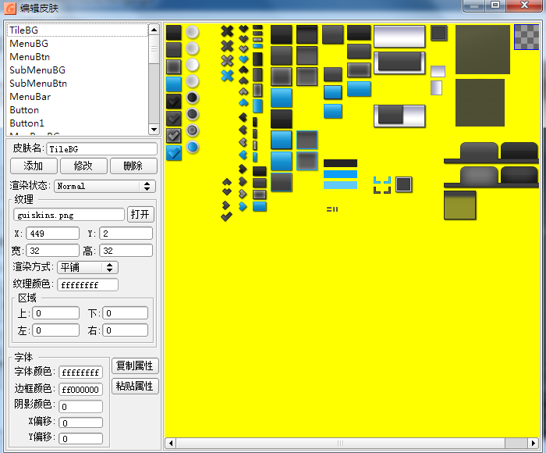546x453 pixels.
Task: Click the corner-bracket selection frame sprite
Action: click(x=381, y=185)
